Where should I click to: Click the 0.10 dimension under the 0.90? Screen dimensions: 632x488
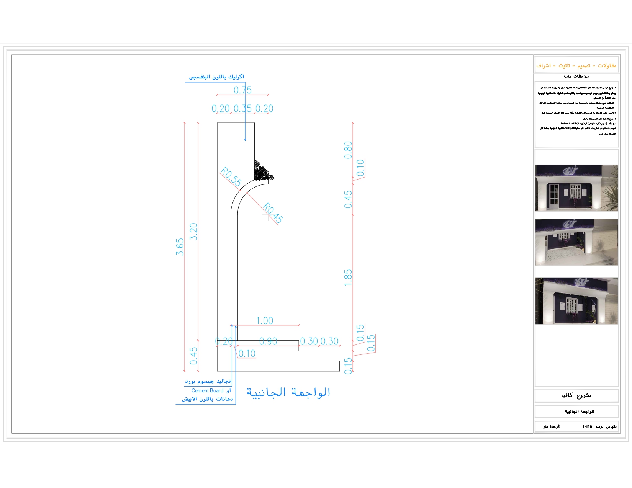coord(247,354)
